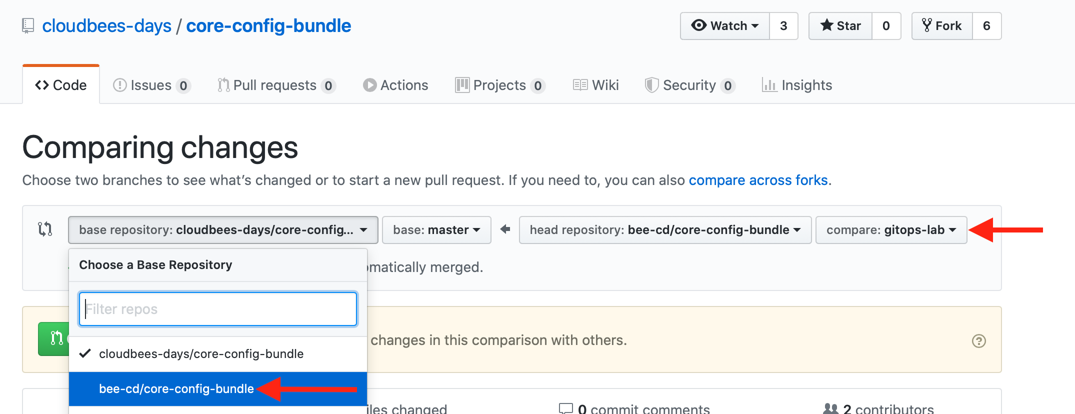Expand the head repository dropdown
Image resolution: width=1075 pixels, height=414 pixels.
coord(665,230)
